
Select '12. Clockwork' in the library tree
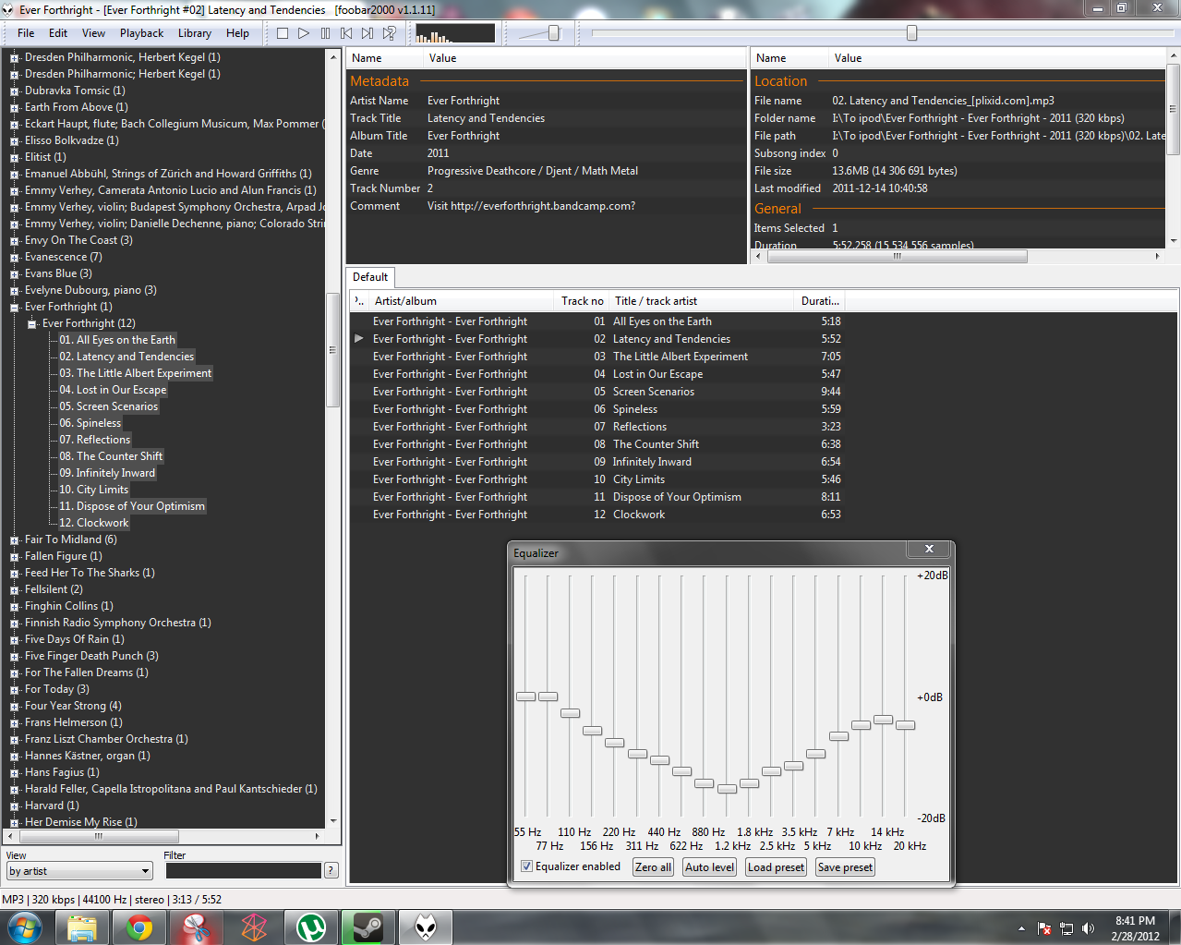94,523
